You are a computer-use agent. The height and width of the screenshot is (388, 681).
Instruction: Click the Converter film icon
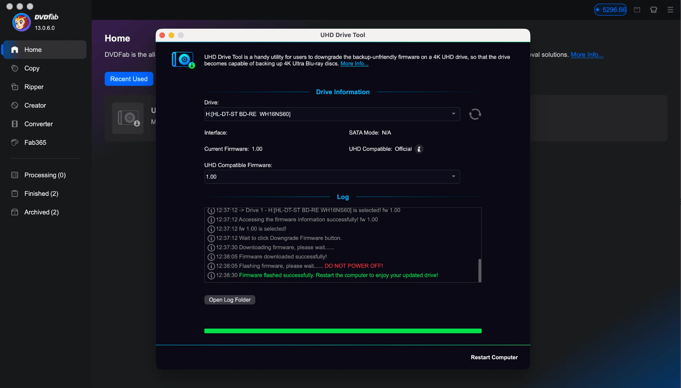[x=15, y=124]
